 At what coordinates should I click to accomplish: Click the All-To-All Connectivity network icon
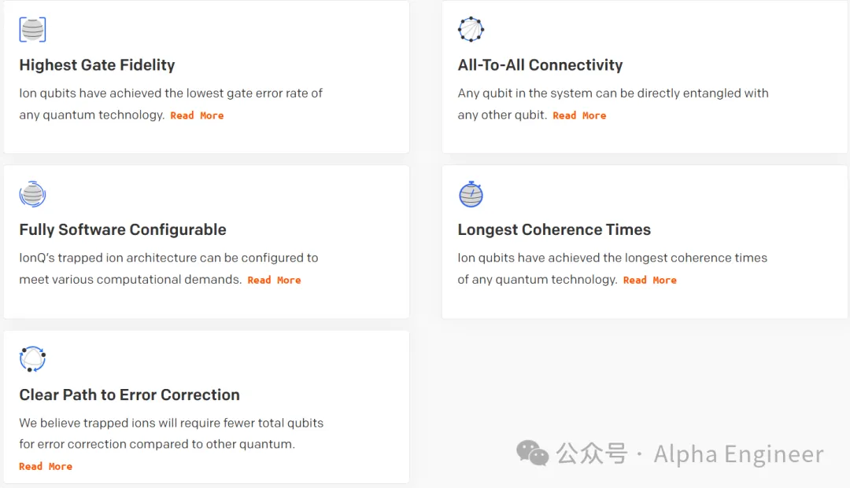tap(471, 30)
